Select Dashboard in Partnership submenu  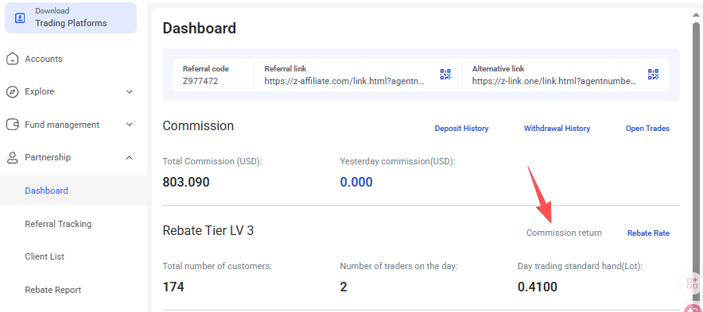[47, 191]
